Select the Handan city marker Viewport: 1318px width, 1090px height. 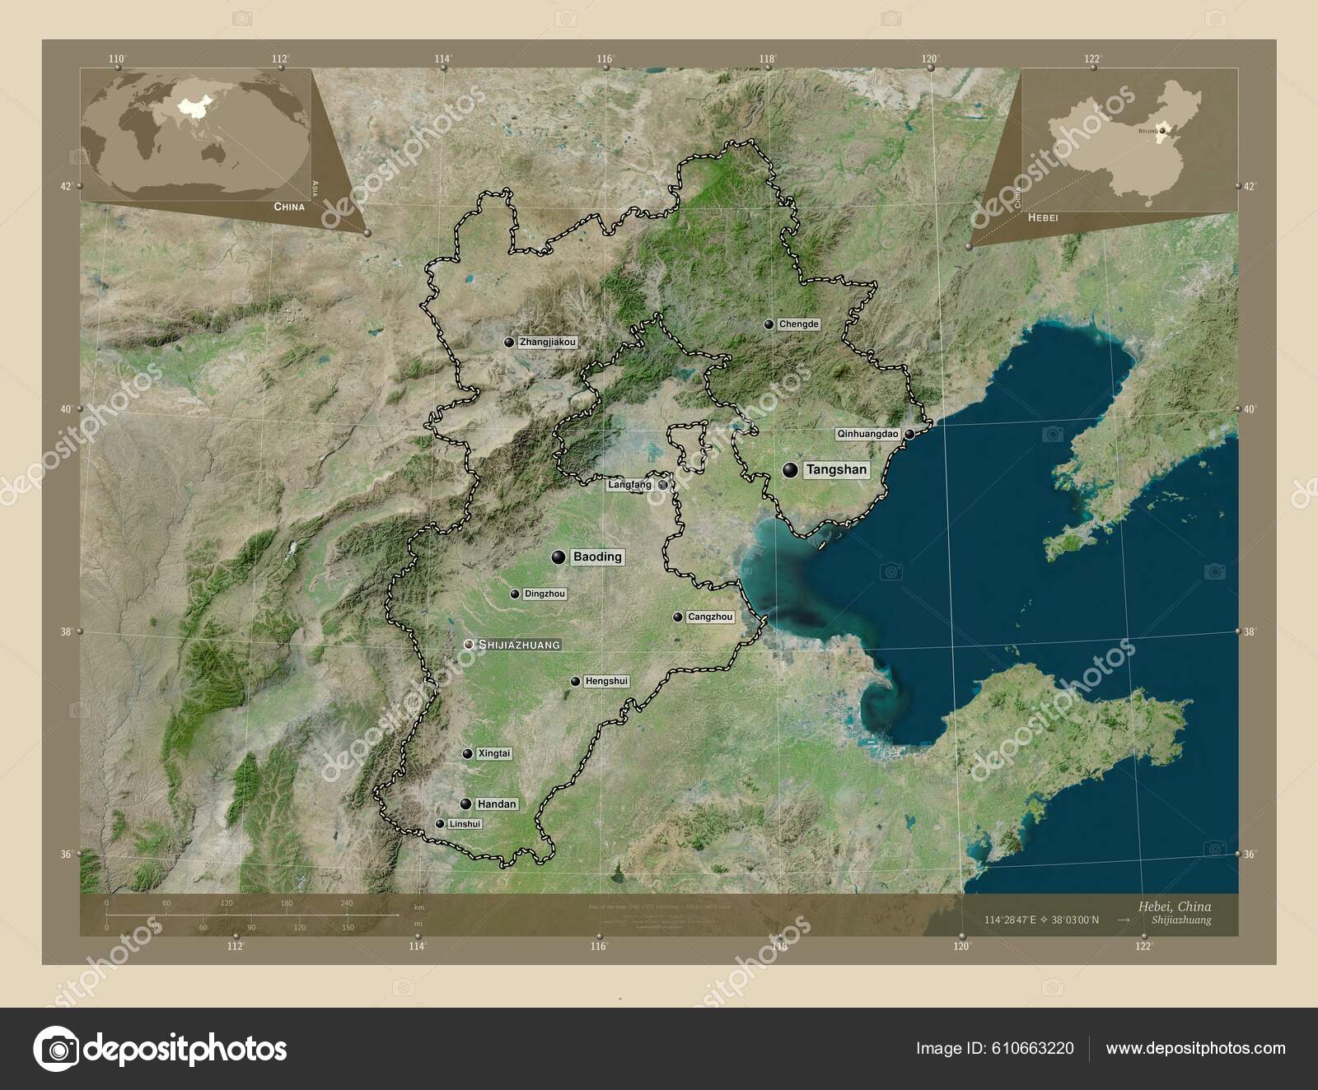point(465,804)
